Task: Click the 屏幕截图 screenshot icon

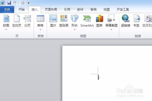Action: tap(111, 18)
